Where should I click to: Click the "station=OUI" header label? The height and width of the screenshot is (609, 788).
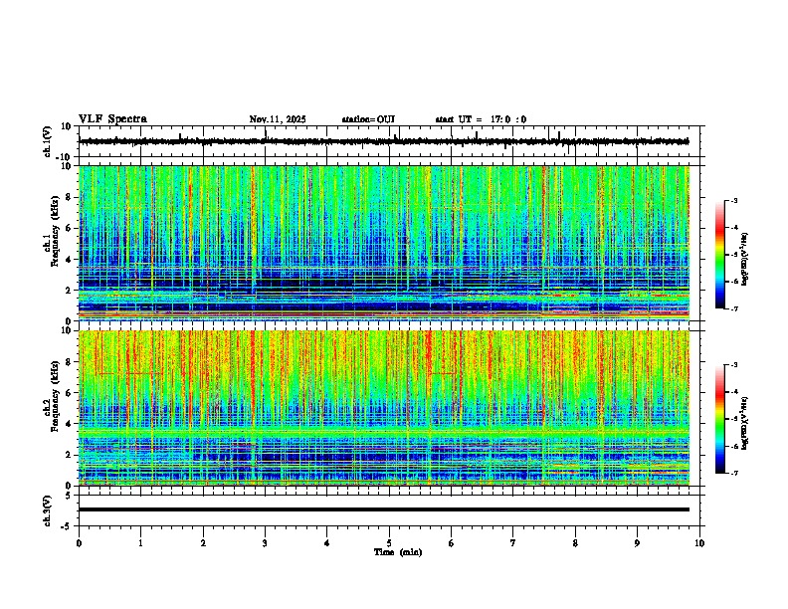tap(368, 119)
